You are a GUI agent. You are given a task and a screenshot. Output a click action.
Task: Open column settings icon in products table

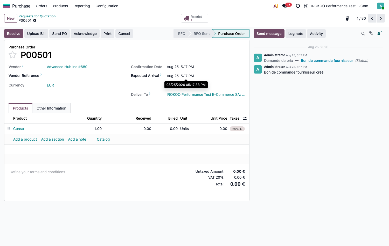[x=245, y=119]
